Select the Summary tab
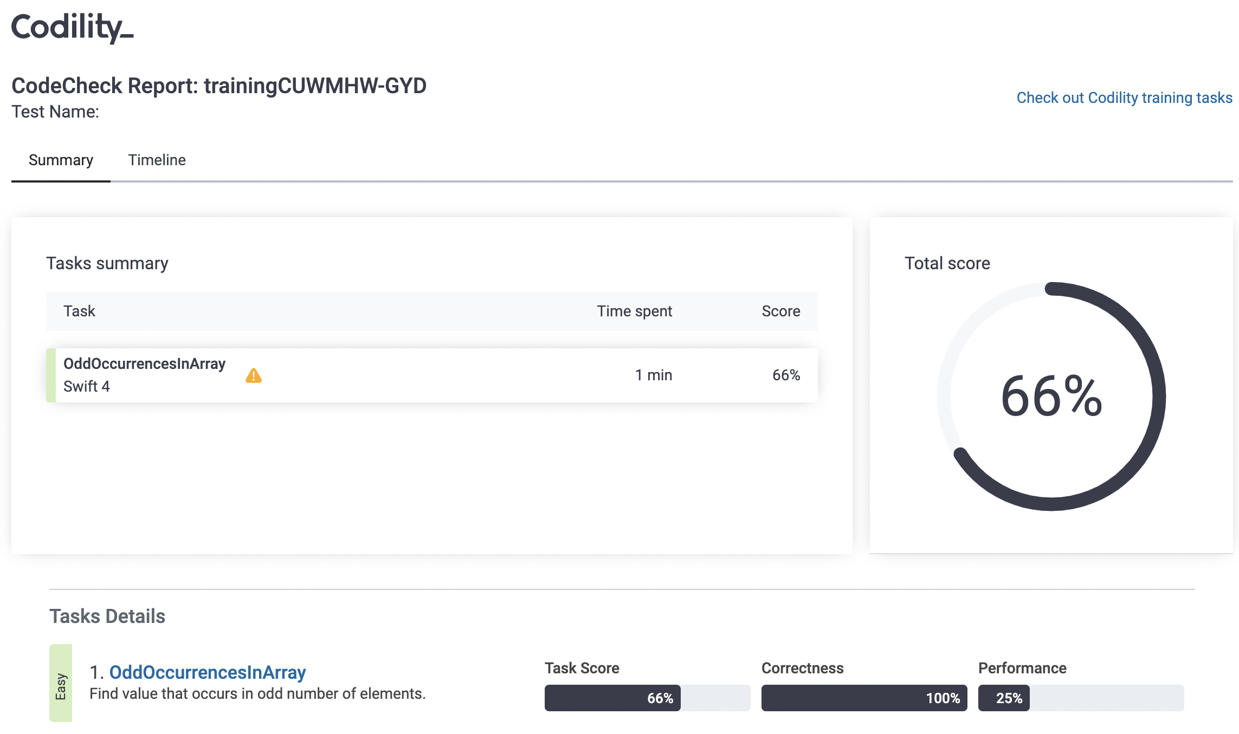 click(x=61, y=160)
